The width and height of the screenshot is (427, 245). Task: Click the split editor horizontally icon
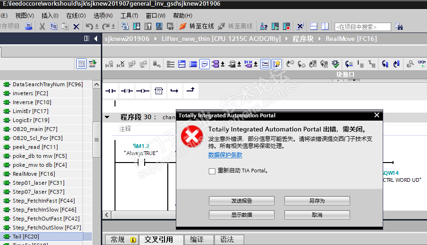coord(314,26)
